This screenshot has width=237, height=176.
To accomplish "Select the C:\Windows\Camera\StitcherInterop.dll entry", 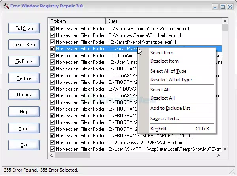I will pyautogui.click(x=145, y=35).
